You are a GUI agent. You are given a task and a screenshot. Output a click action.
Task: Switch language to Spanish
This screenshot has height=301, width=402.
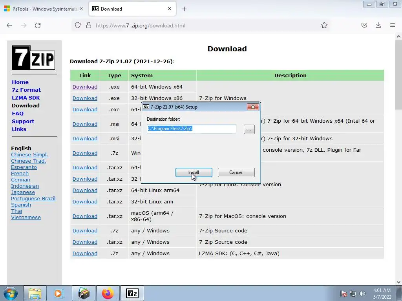click(21, 205)
